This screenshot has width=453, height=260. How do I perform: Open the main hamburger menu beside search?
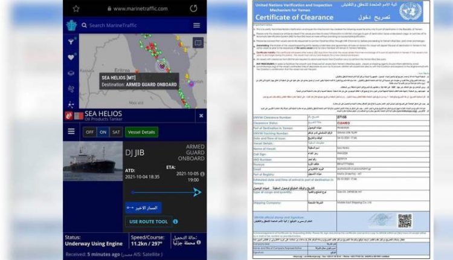pyautogui.click(x=196, y=25)
